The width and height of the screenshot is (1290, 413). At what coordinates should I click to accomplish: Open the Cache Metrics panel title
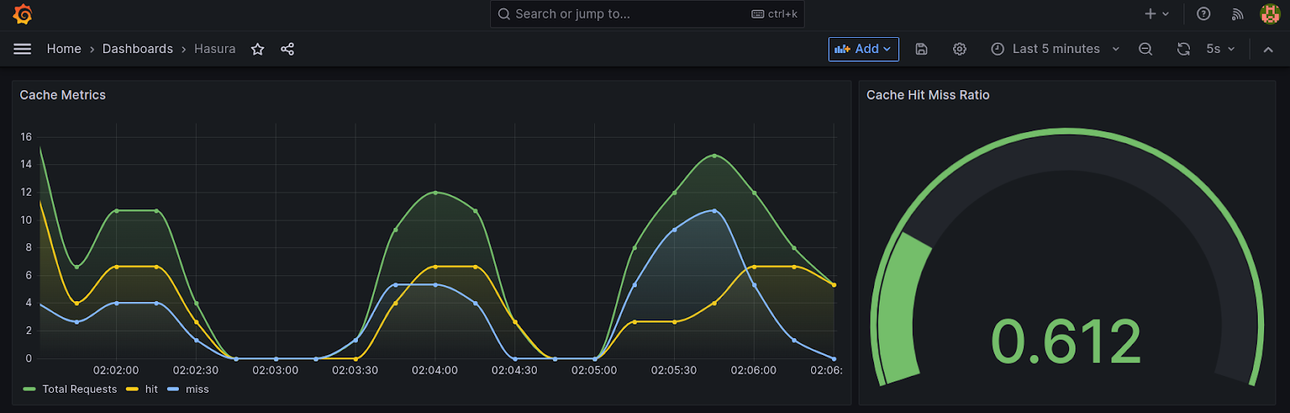point(62,95)
